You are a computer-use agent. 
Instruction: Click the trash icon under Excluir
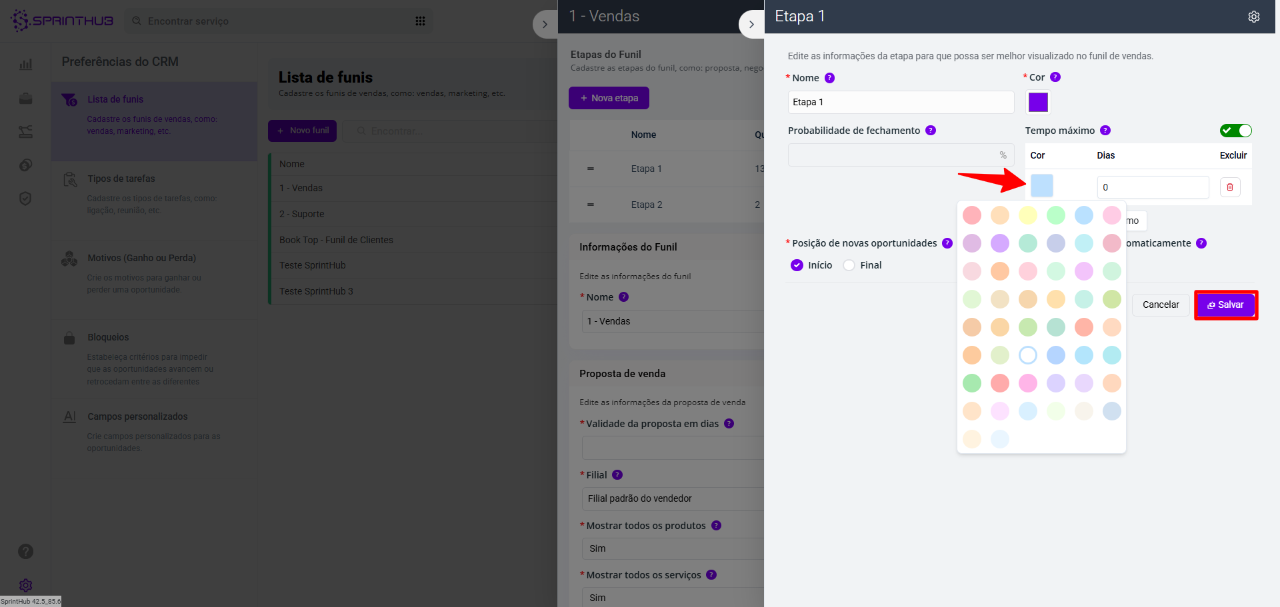click(x=1229, y=187)
